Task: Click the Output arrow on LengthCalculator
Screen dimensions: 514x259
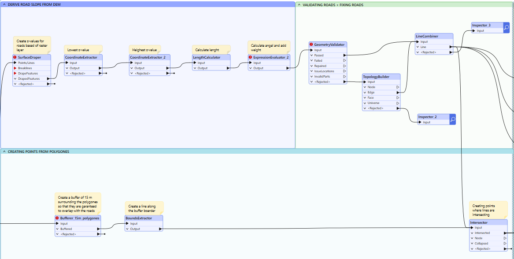Action: coord(228,68)
